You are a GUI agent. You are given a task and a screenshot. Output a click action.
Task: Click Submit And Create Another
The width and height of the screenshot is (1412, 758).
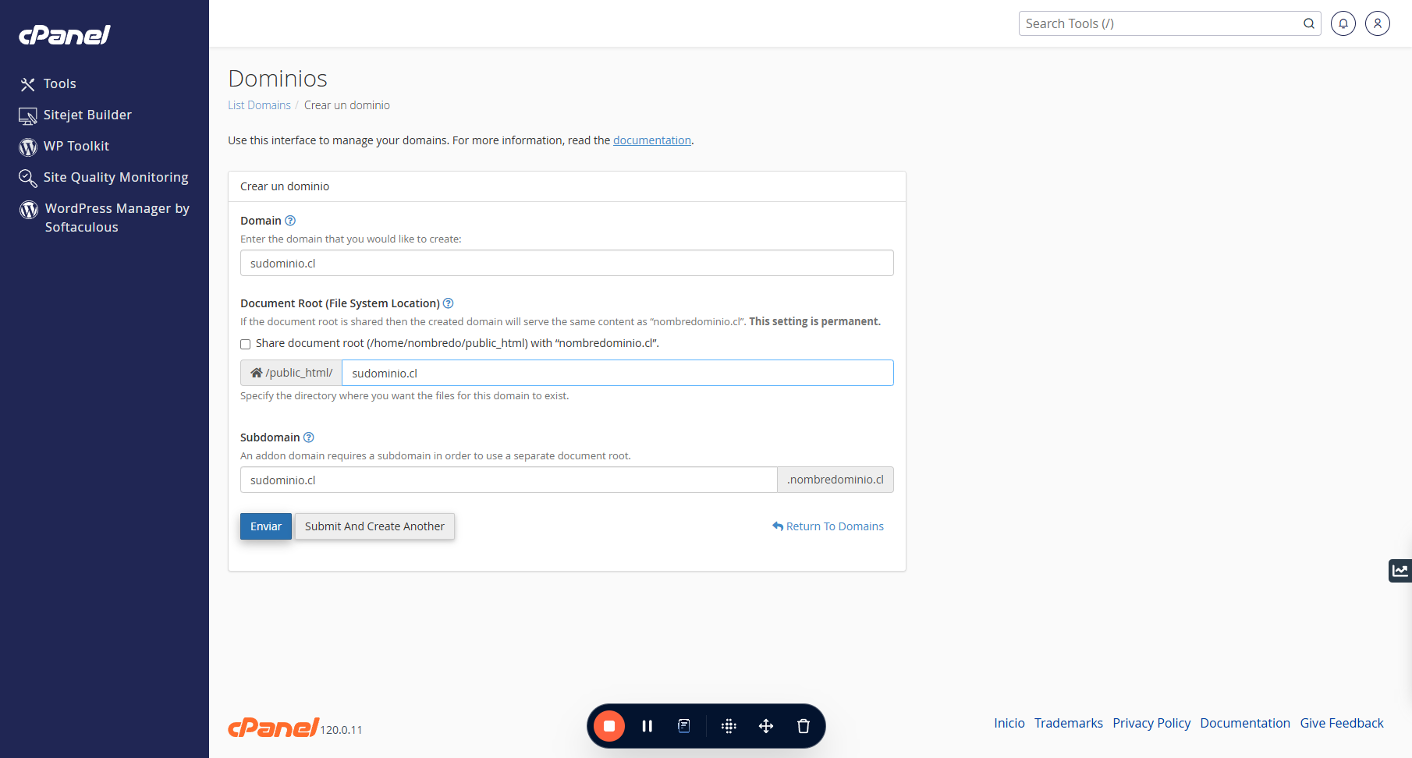(x=374, y=526)
